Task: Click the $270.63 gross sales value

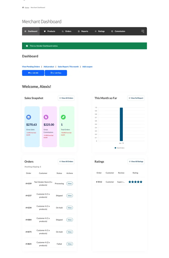Action: 31,125
